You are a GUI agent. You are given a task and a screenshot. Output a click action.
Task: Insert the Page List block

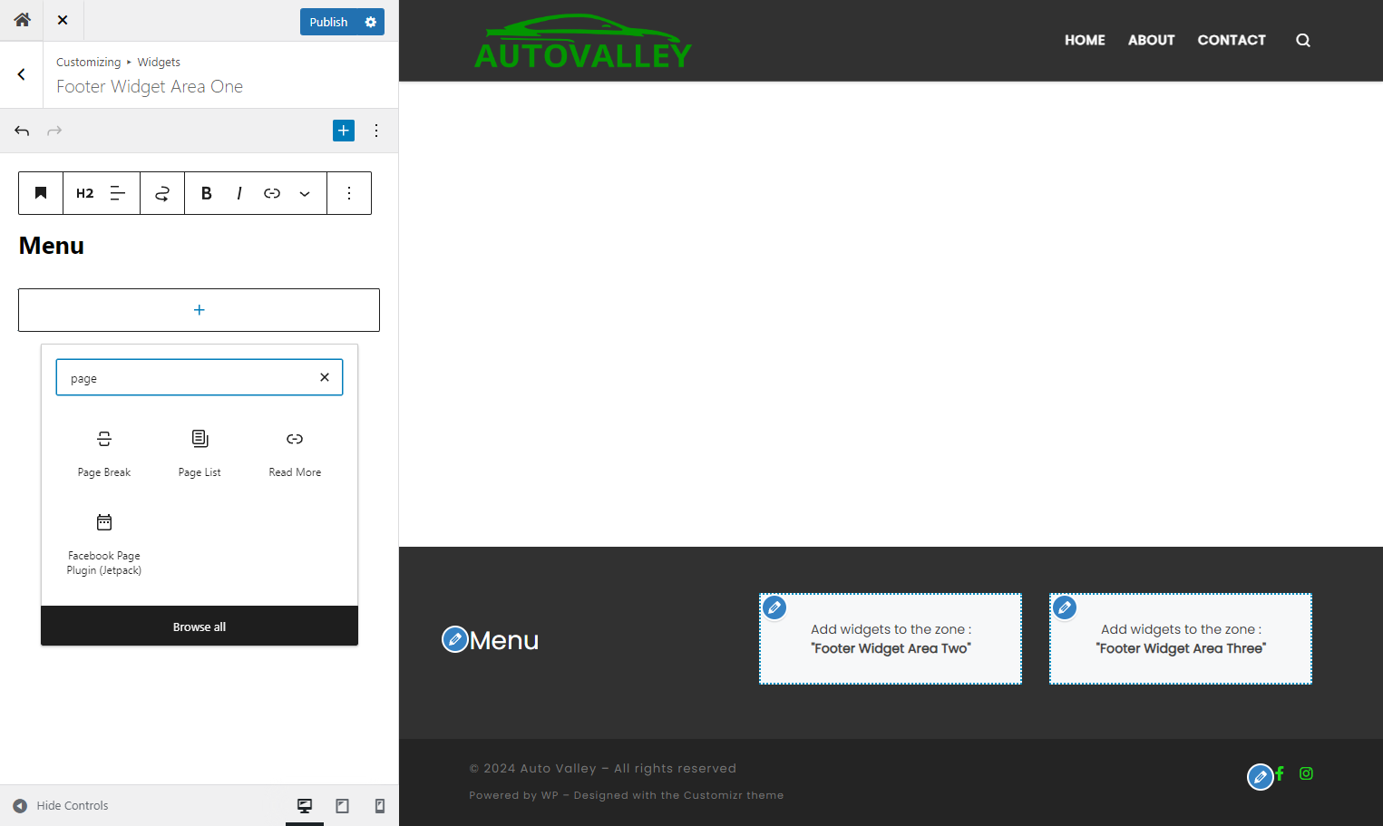[x=200, y=453]
